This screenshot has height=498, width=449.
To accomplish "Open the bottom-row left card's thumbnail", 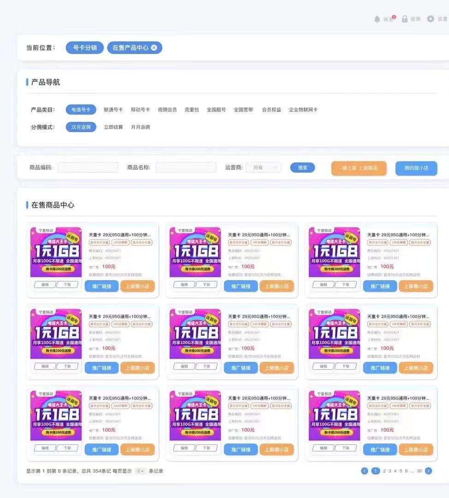I will coord(56,415).
